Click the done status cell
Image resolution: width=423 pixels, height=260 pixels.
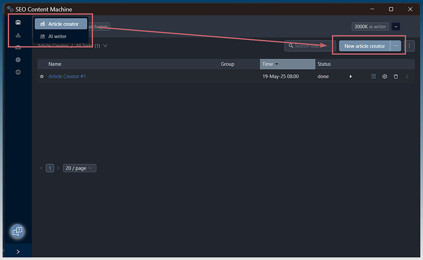coord(323,76)
